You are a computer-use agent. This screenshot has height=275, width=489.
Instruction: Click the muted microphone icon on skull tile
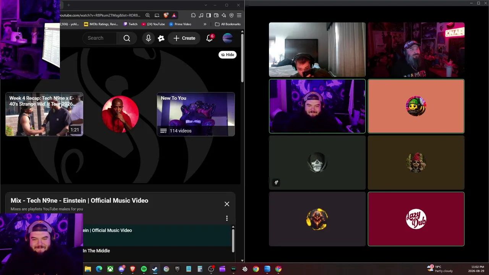coord(276,182)
